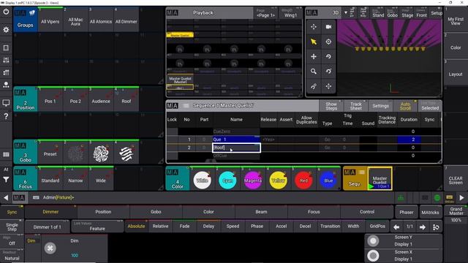Screen dimensions: 468x263
Task: Switch to Color feature group tab
Action: click(x=208, y=212)
